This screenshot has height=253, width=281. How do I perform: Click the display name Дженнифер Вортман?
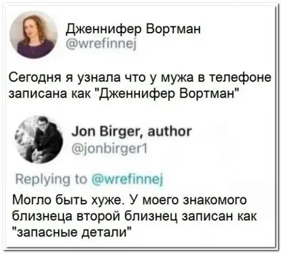[x=134, y=29]
